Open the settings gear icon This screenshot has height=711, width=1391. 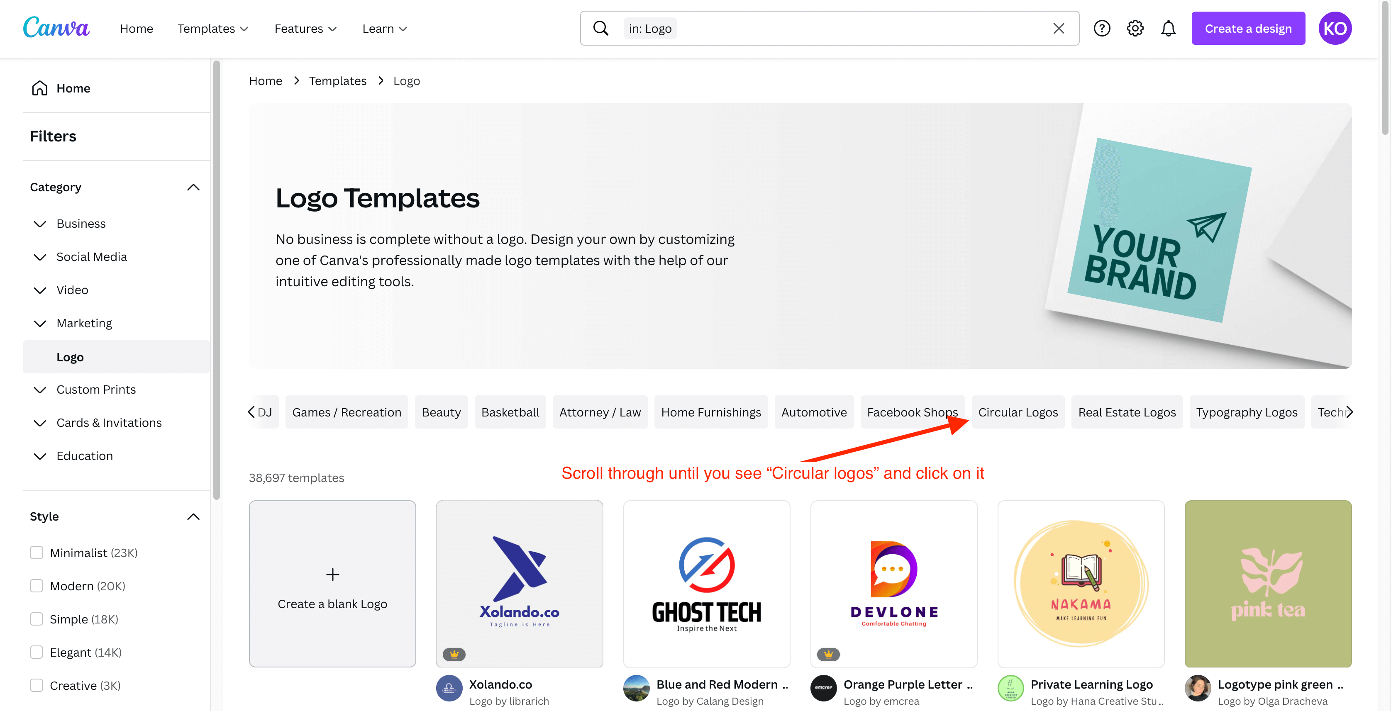coord(1135,28)
